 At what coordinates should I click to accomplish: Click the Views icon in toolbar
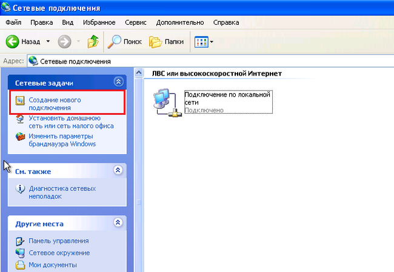click(x=200, y=42)
